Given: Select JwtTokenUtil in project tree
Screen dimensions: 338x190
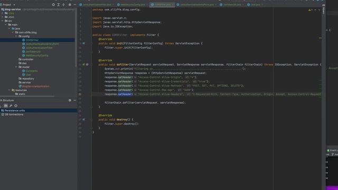Looking at the screenshot, I should [33, 52].
